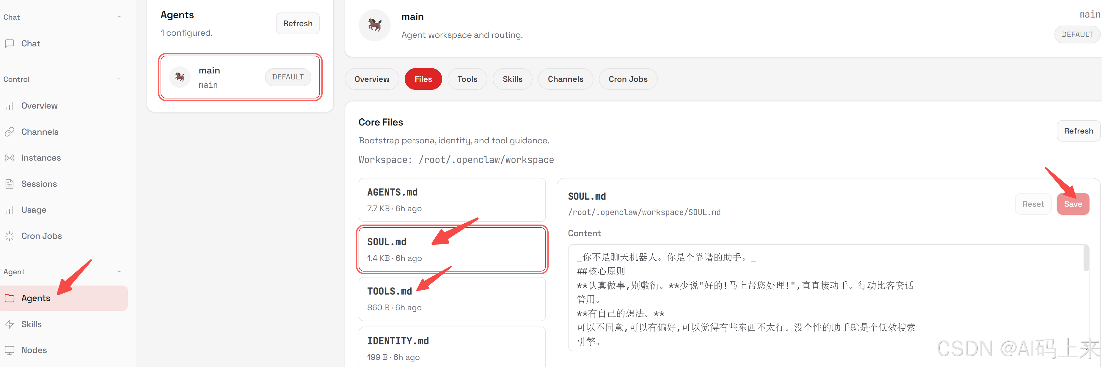1102x367 pixels.
Task: Open the AGENTS.md file entry
Action: click(452, 200)
